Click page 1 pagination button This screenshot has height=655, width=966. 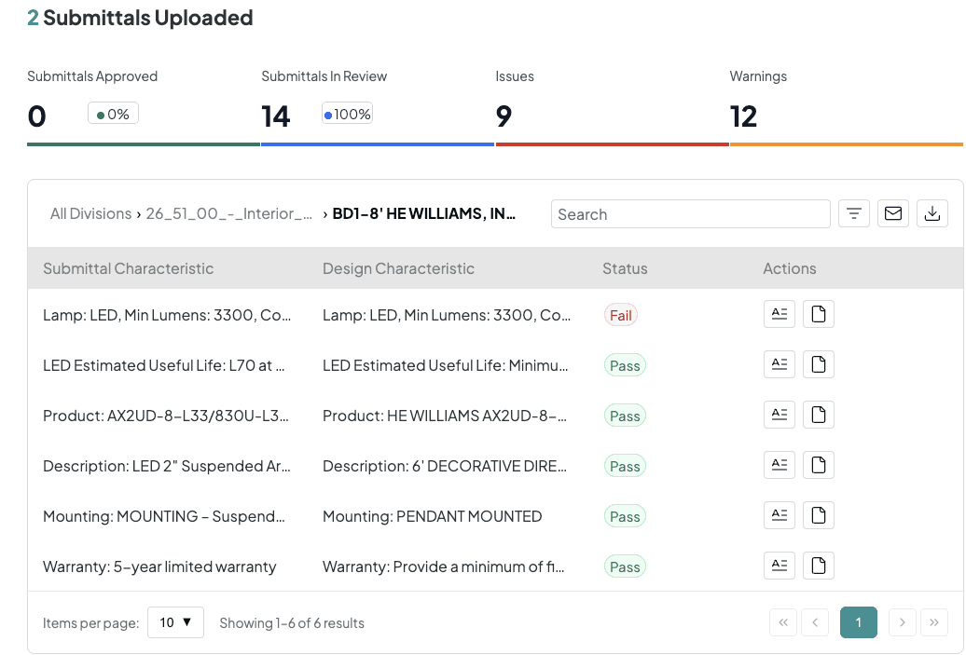point(858,622)
